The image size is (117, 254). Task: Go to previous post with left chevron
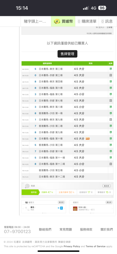[23, 209]
